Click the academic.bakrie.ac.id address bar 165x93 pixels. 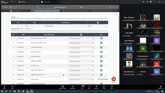pyautogui.click(x=60, y=7)
